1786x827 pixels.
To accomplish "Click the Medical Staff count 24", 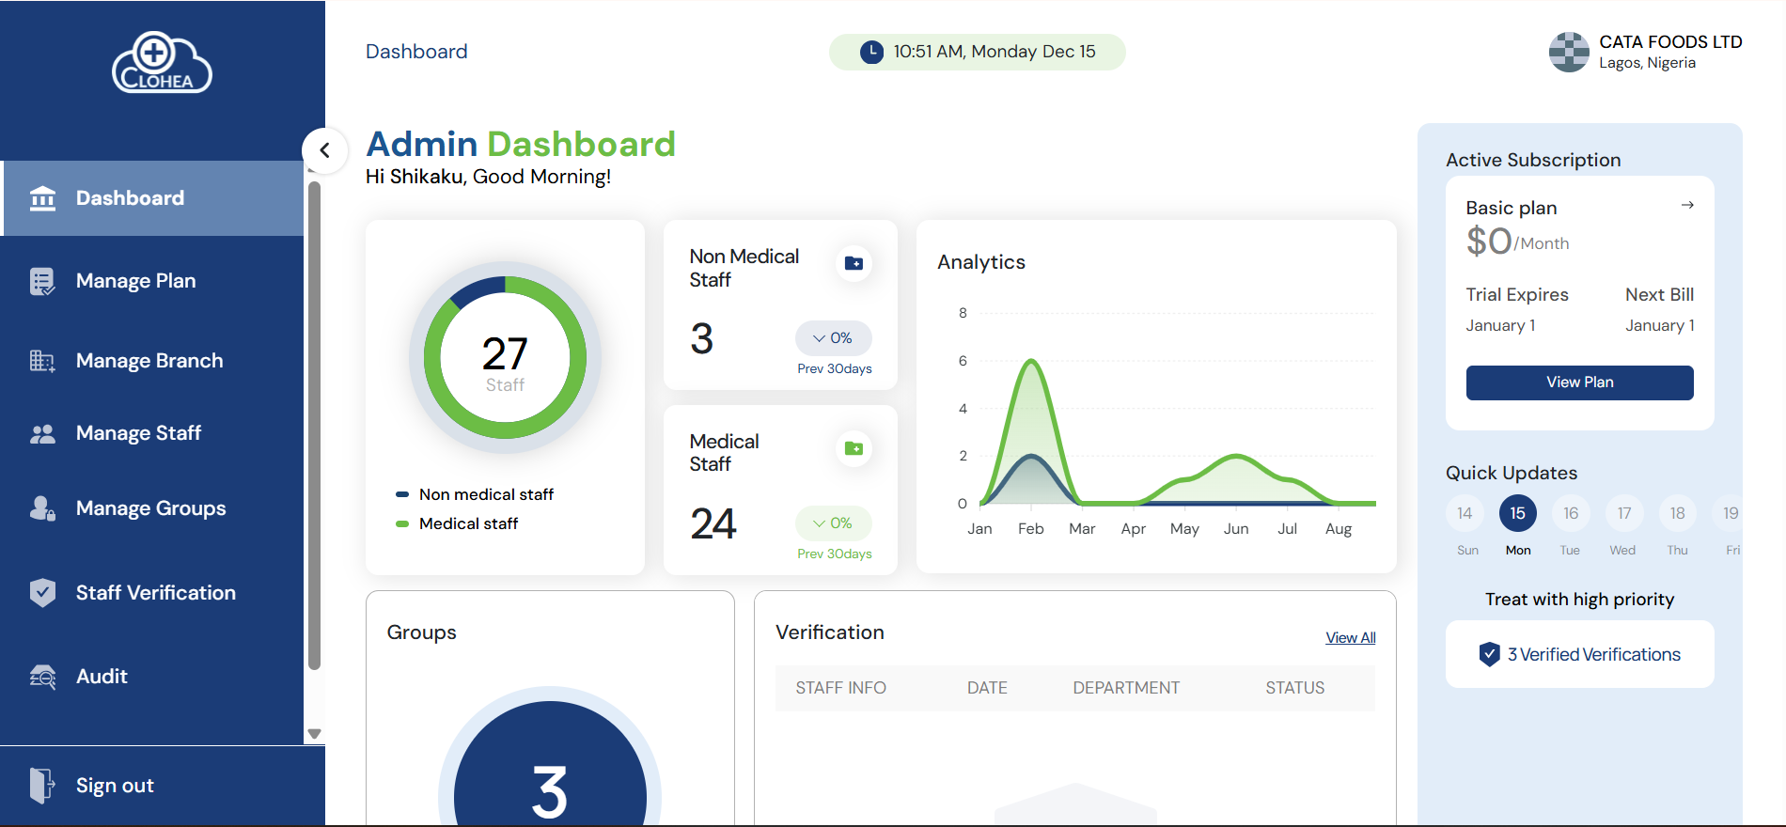I will (x=713, y=524).
